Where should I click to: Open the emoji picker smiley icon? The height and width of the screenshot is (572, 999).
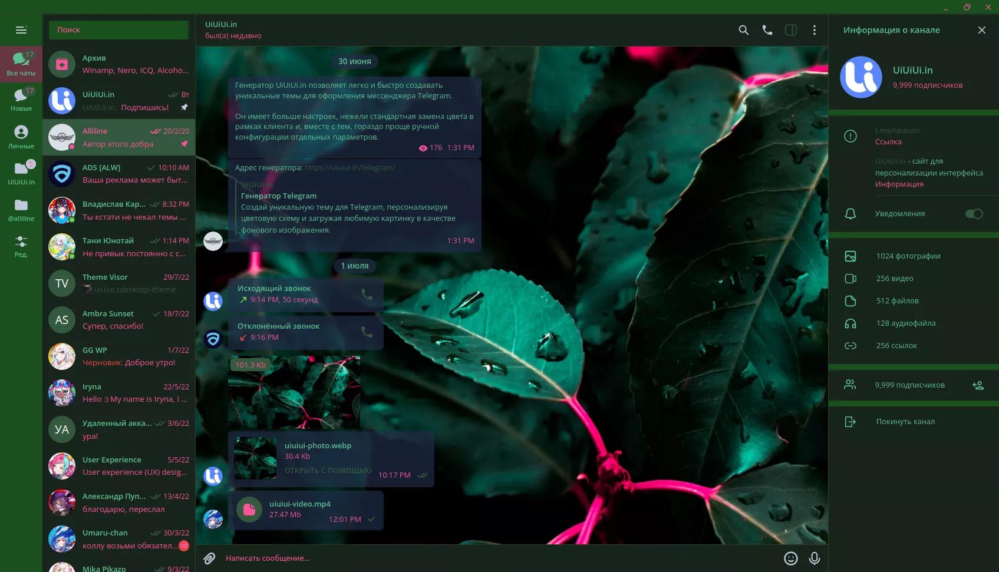tap(790, 558)
